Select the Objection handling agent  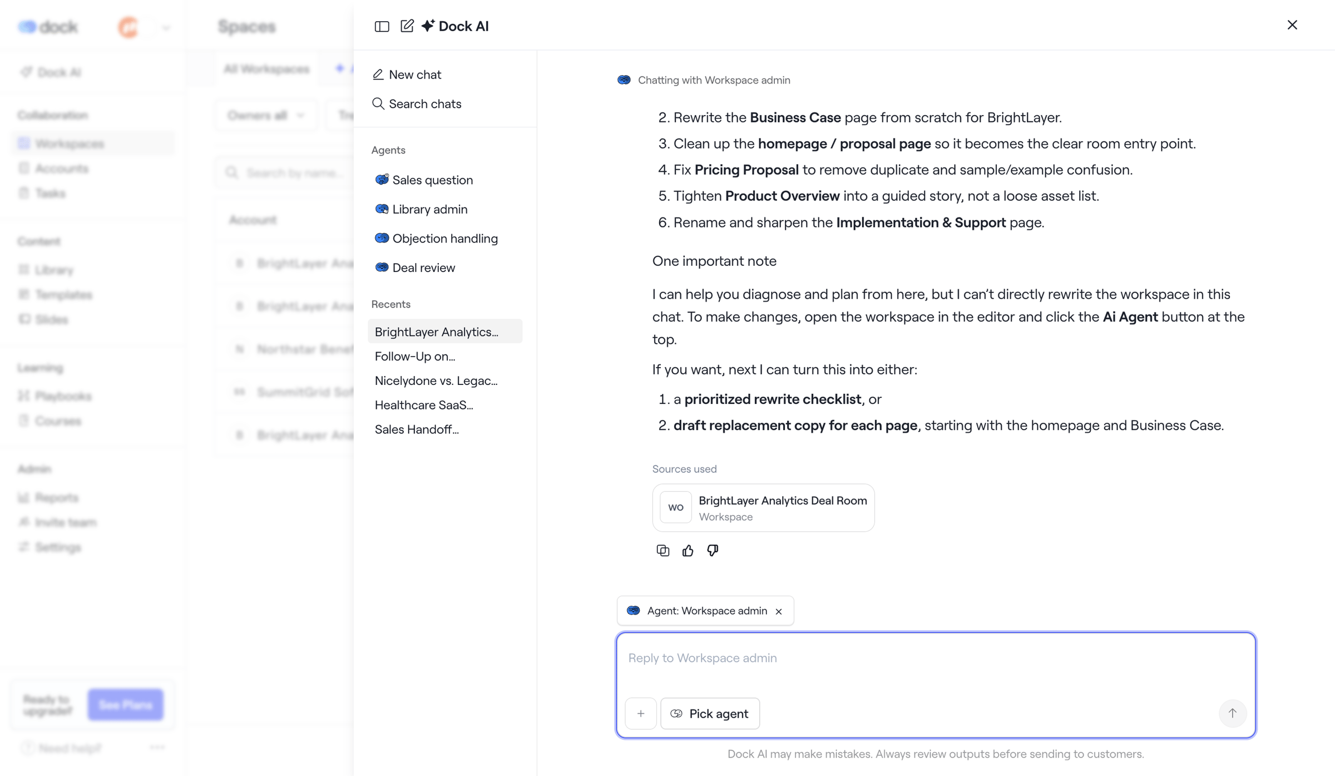pos(436,239)
